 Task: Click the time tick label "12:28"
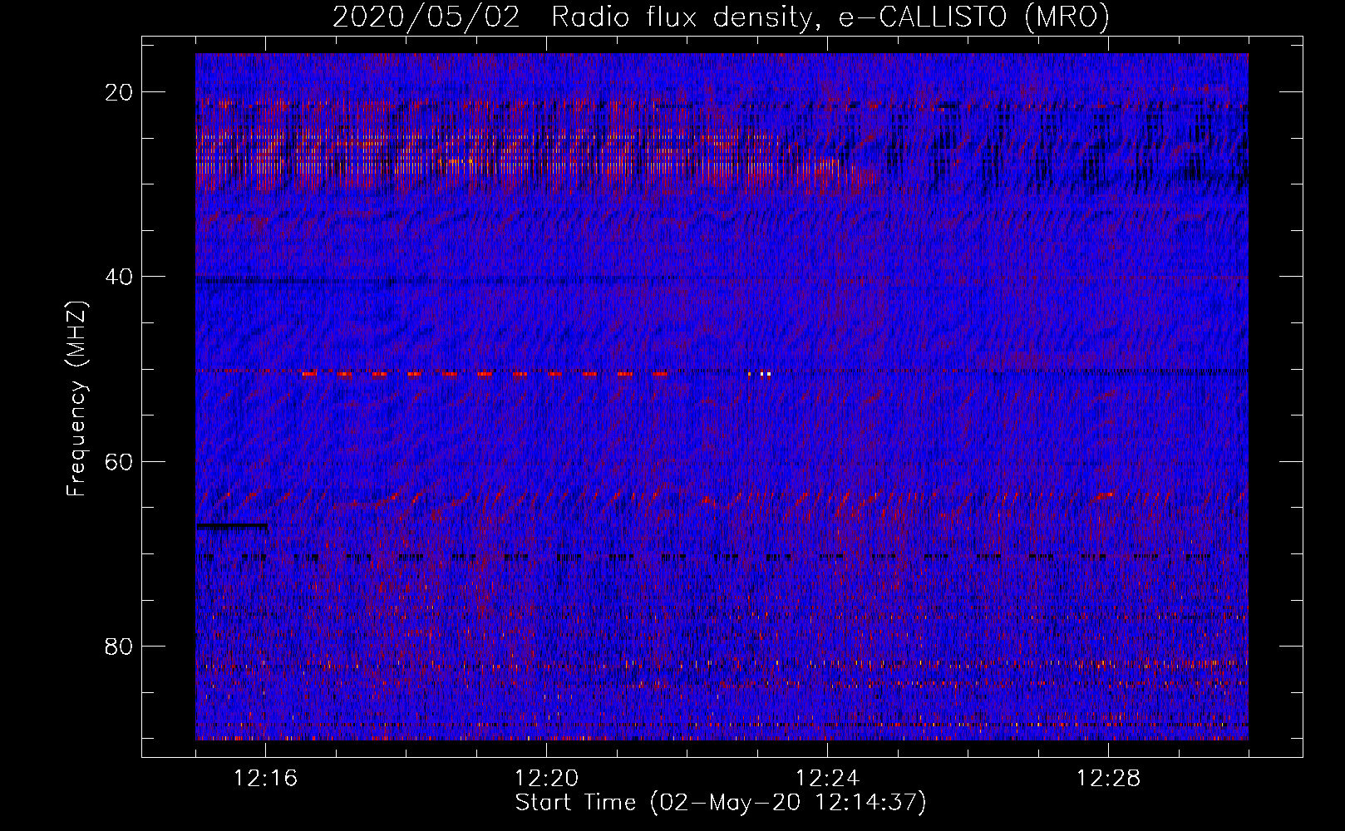coord(1109,778)
